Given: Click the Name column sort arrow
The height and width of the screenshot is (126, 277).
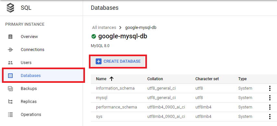Looking at the screenshot, I should click(111, 79).
